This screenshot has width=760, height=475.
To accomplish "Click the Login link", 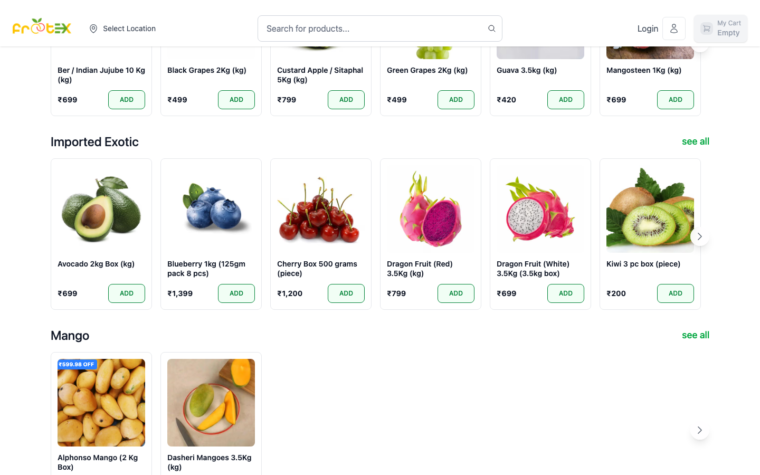I will pyautogui.click(x=648, y=28).
